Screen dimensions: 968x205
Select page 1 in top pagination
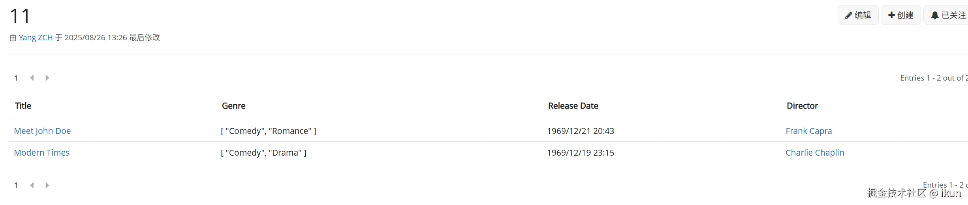pos(16,78)
